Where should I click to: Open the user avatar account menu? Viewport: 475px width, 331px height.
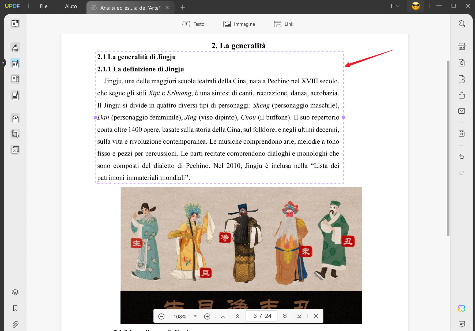pyautogui.click(x=416, y=6)
